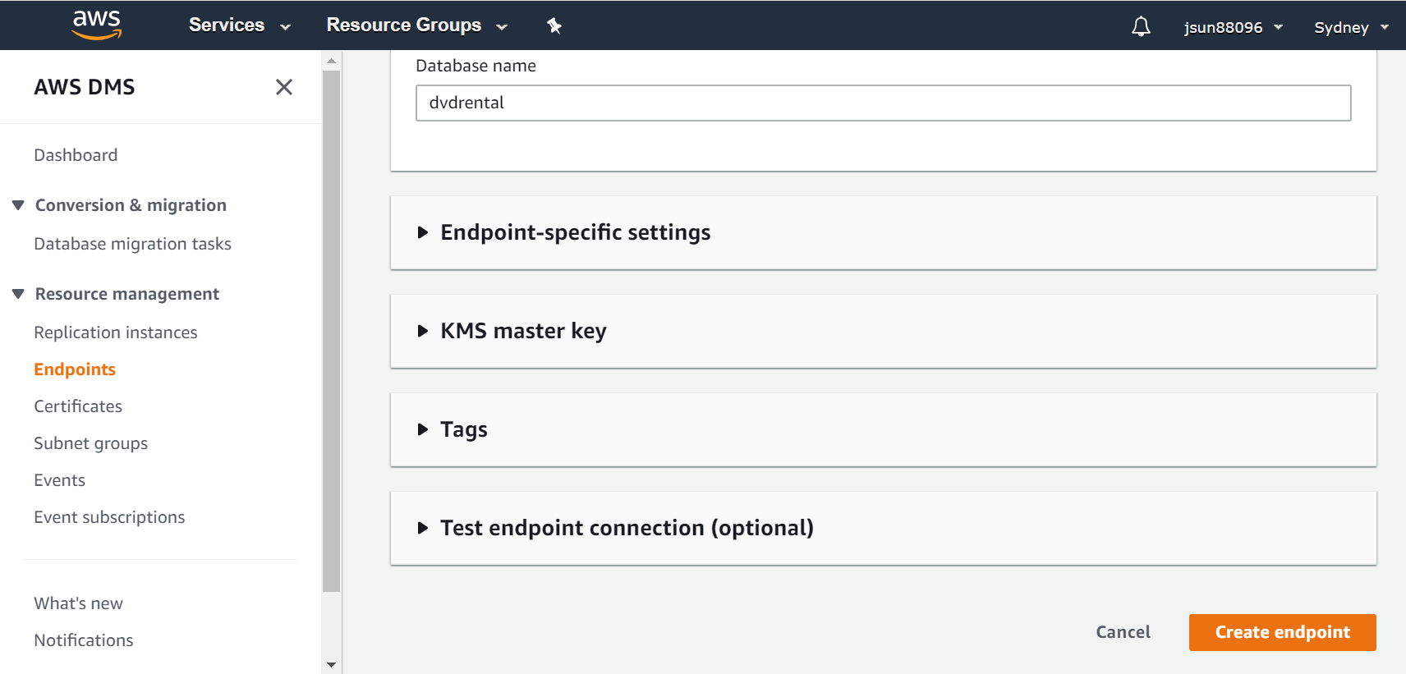Click the Create endpoint button
The image size is (1406, 674).
coord(1281,632)
